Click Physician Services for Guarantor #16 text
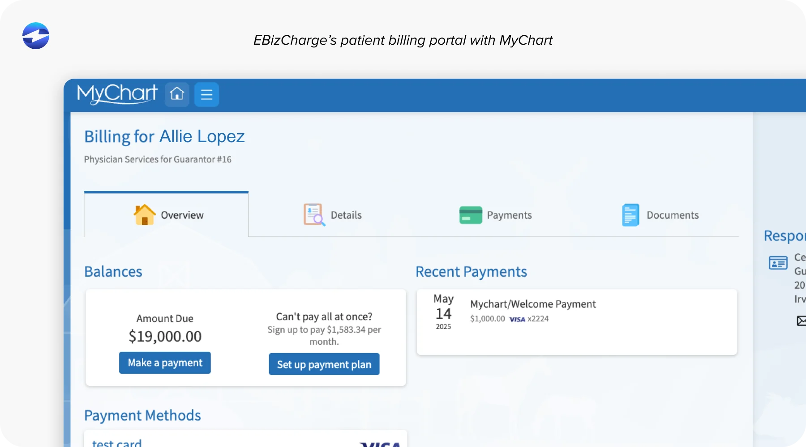The width and height of the screenshot is (806, 447). click(158, 160)
